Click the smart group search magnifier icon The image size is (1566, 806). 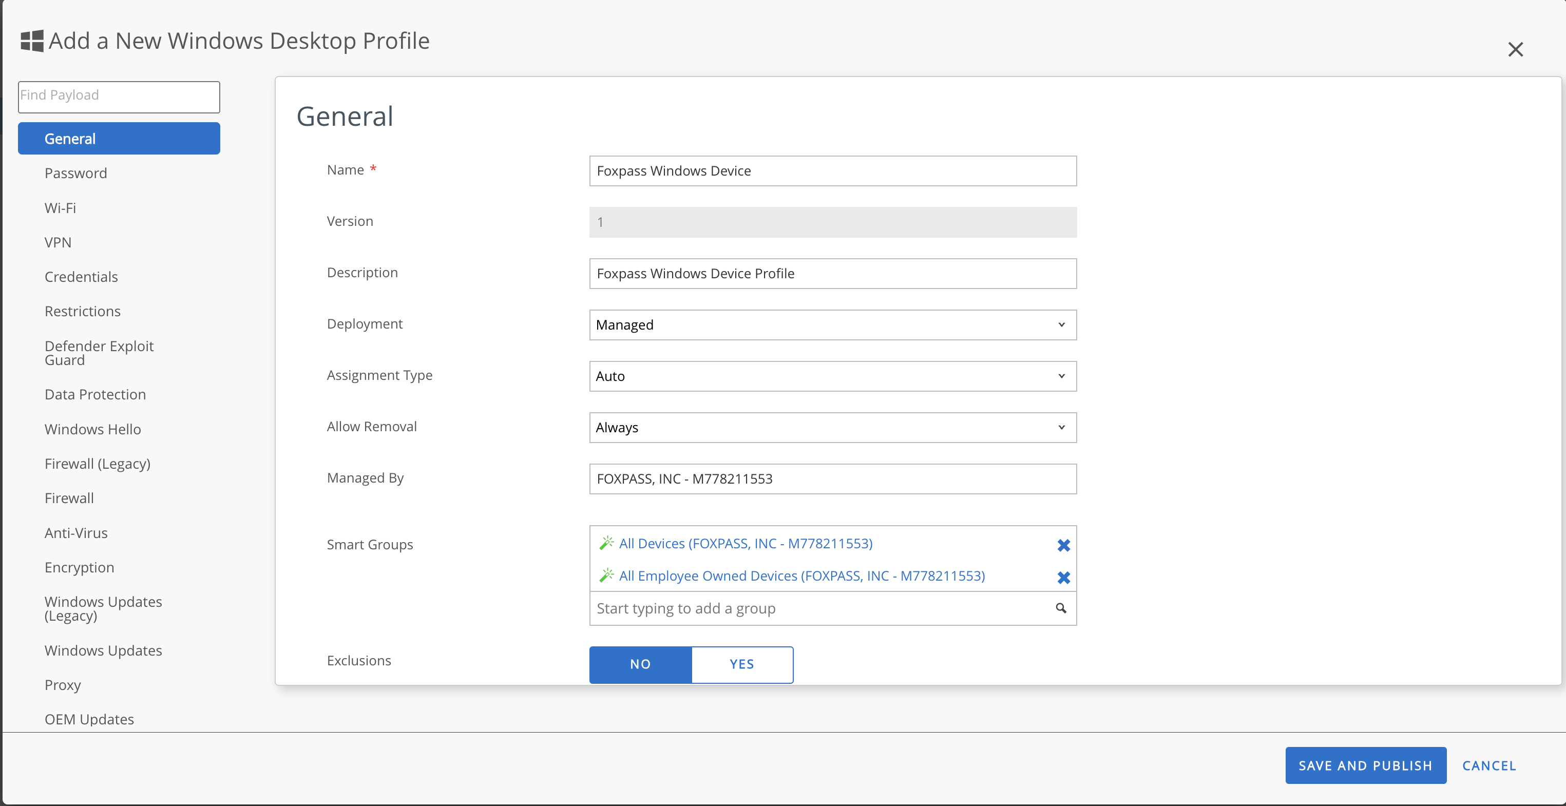click(1061, 608)
